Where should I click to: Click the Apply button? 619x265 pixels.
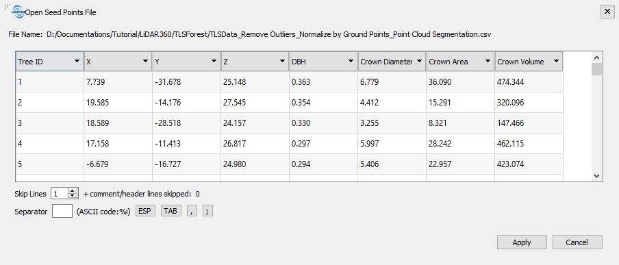point(522,242)
